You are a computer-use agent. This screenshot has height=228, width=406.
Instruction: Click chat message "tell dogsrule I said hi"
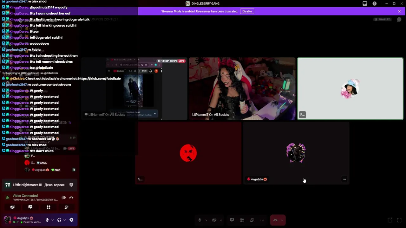coord(46,37)
